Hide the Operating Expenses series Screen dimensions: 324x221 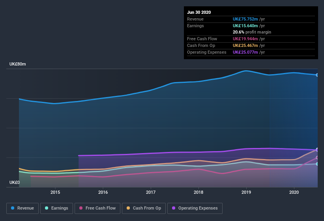click(195, 208)
